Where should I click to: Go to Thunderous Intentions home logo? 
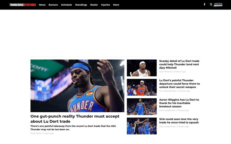[x=23, y=5]
